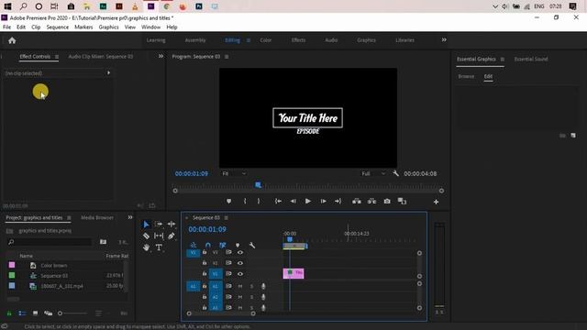This screenshot has width=587, height=330.
Task: Select the Track Select Forward tool
Action: [159, 224]
